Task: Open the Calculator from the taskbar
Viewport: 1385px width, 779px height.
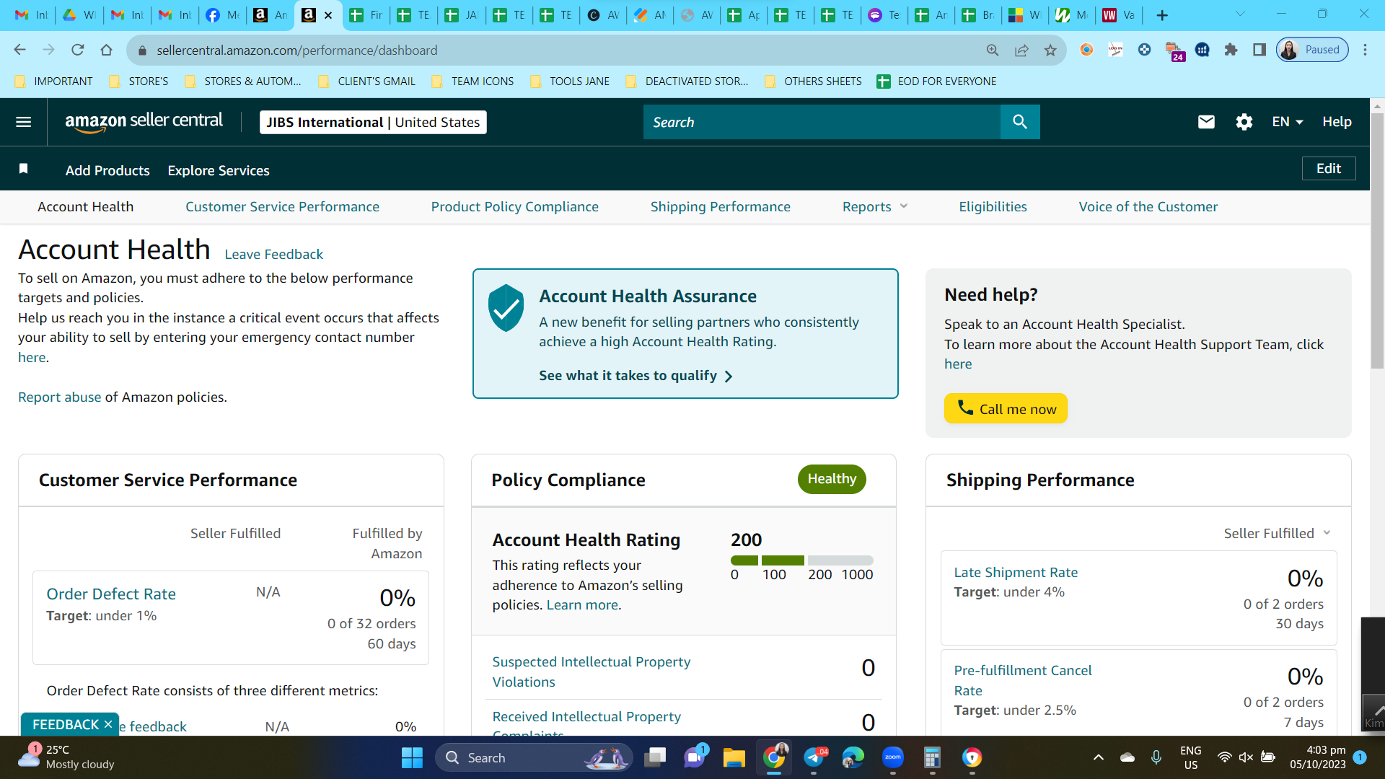Action: point(932,757)
